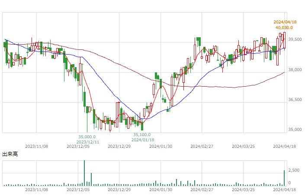Click 2024/01/30 date under volume chart

(161, 189)
